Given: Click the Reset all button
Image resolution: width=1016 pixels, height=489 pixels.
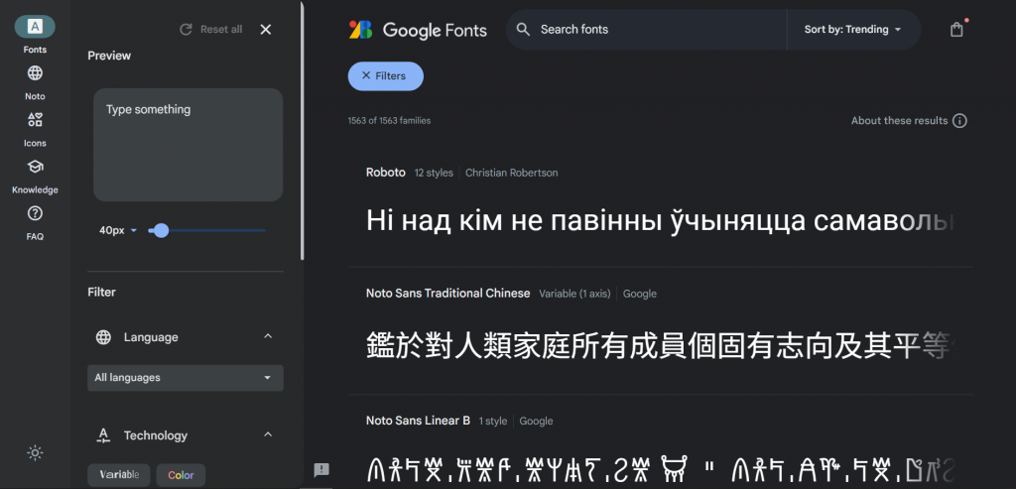Looking at the screenshot, I should 211,29.
